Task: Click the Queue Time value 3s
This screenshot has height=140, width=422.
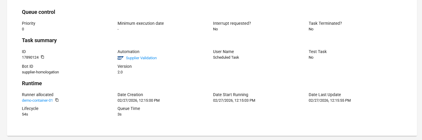Action: tap(119, 114)
